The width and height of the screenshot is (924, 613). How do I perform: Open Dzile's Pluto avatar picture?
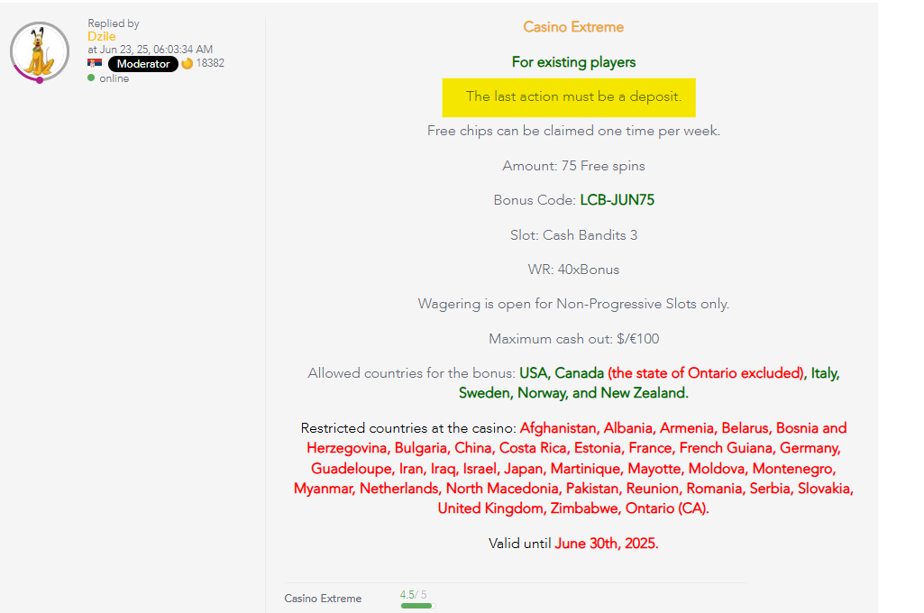click(40, 52)
